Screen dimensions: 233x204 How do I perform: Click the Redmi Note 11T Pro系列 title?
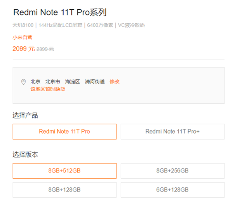pyautogui.click(x=60, y=12)
